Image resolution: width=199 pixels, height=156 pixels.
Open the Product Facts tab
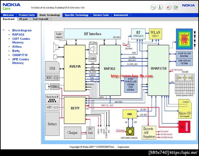pyautogui.click(x=27, y=15)
